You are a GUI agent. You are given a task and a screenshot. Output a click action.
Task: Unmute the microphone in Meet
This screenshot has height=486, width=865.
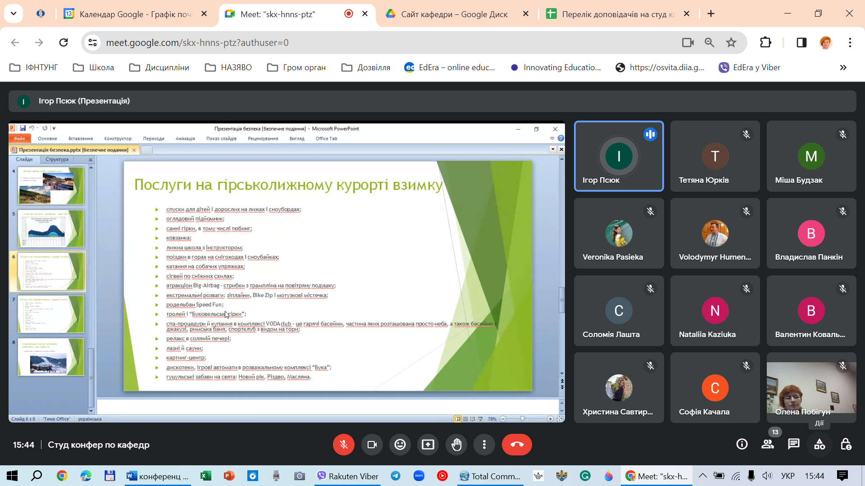[x=343, y=445]
